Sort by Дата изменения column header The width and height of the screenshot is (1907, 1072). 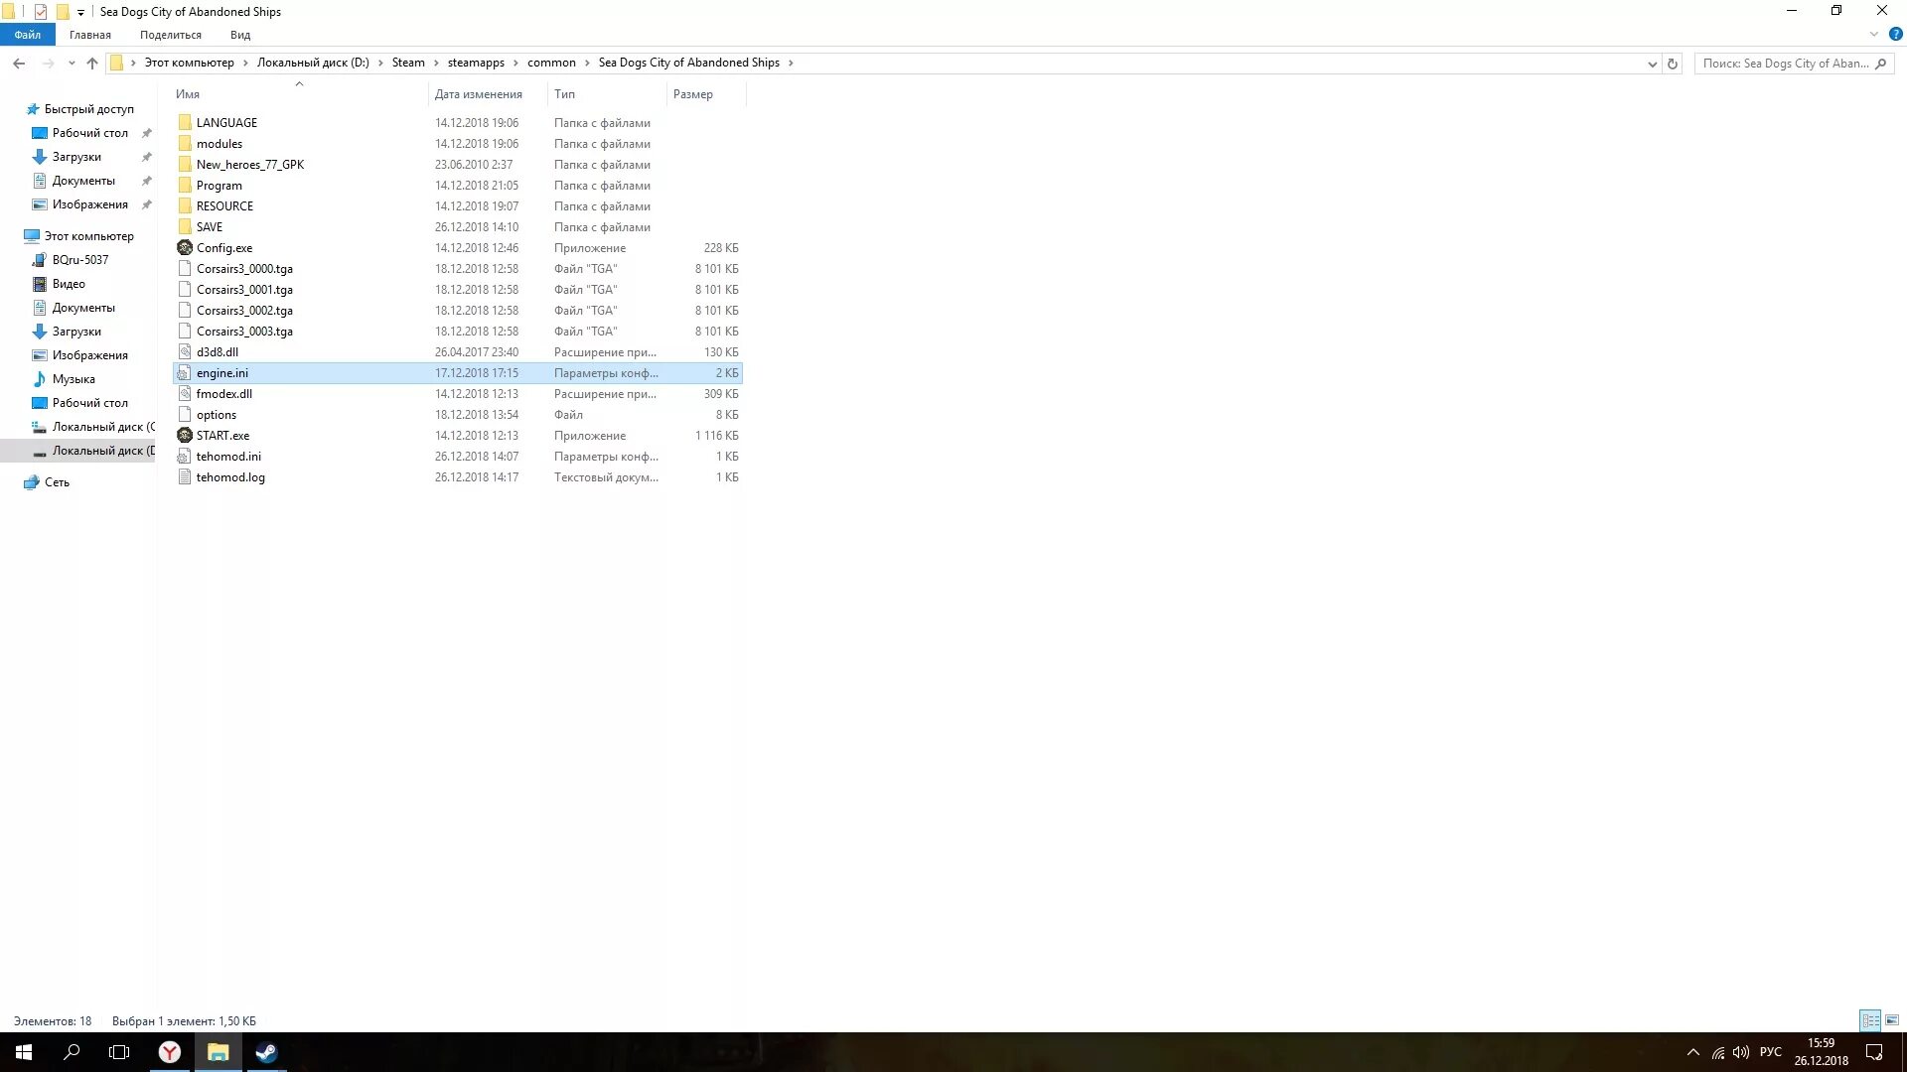pyautogui.click(x=478, y=94)
